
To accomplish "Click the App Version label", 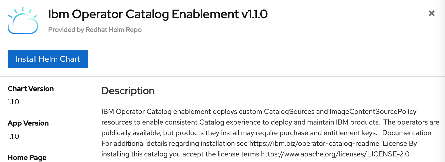I will (x=28, y=123).
